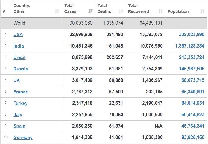Select Brazil total cases 8,075,998
The width and height of the screenshot is (208, 144).
tap(82, 57)
